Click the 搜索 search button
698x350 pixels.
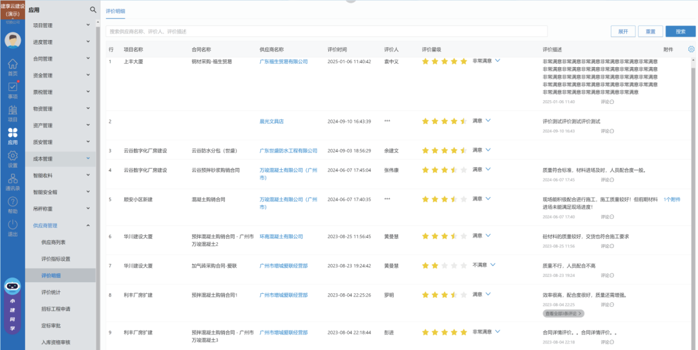click(x=681, y=32)
